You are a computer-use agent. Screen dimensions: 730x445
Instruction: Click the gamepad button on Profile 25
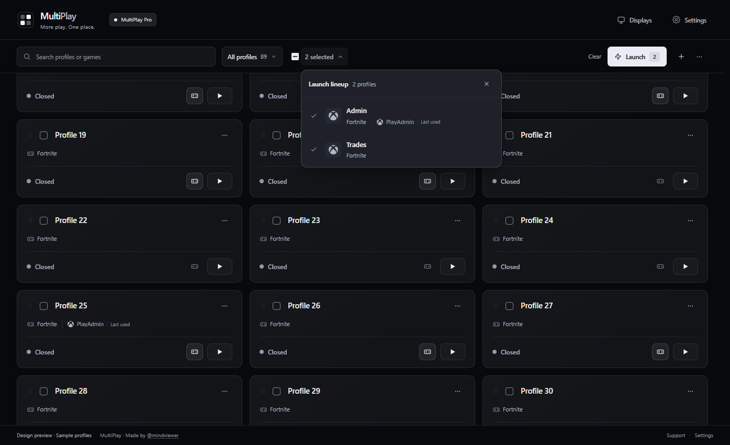(x=195, y=352)
